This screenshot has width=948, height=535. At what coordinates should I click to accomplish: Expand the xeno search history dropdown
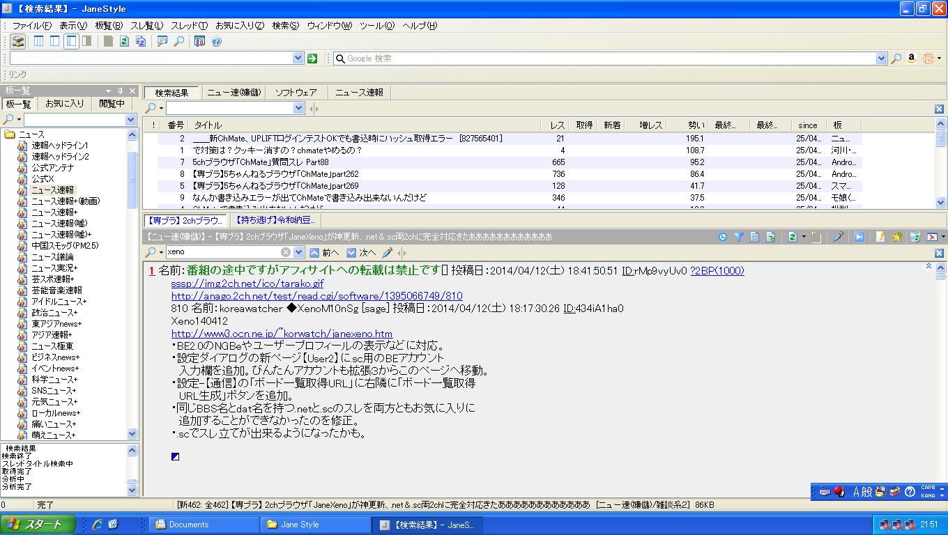click(x=299, y=252)
